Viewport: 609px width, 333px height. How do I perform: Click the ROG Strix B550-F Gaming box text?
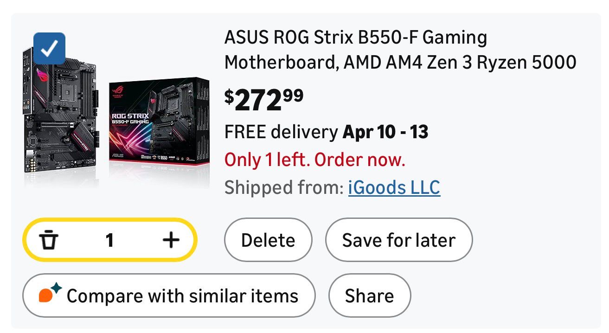pyautogui.click(x=130, y=118)
